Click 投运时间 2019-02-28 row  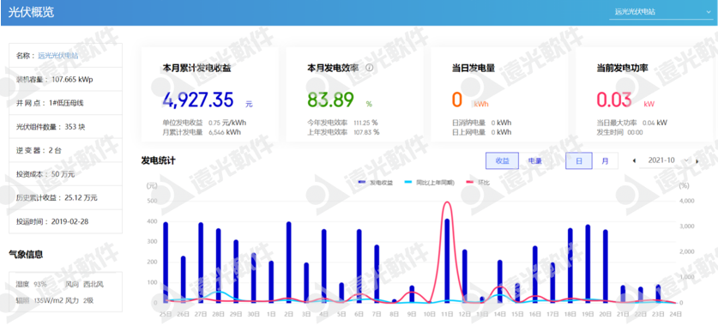(65, 221)
